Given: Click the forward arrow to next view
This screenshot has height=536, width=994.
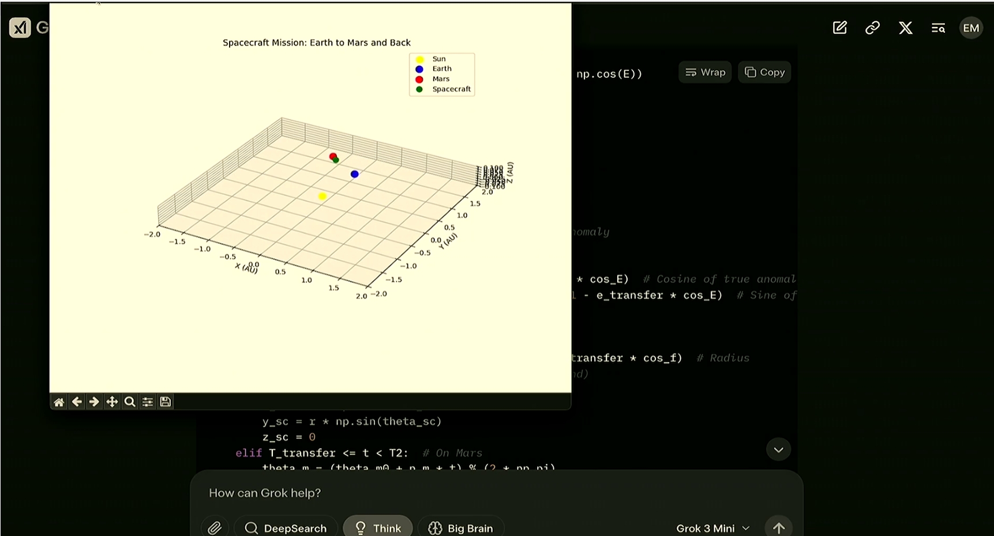Looking at the screenshot, I should pyautogui.click(x=94, y=402).
